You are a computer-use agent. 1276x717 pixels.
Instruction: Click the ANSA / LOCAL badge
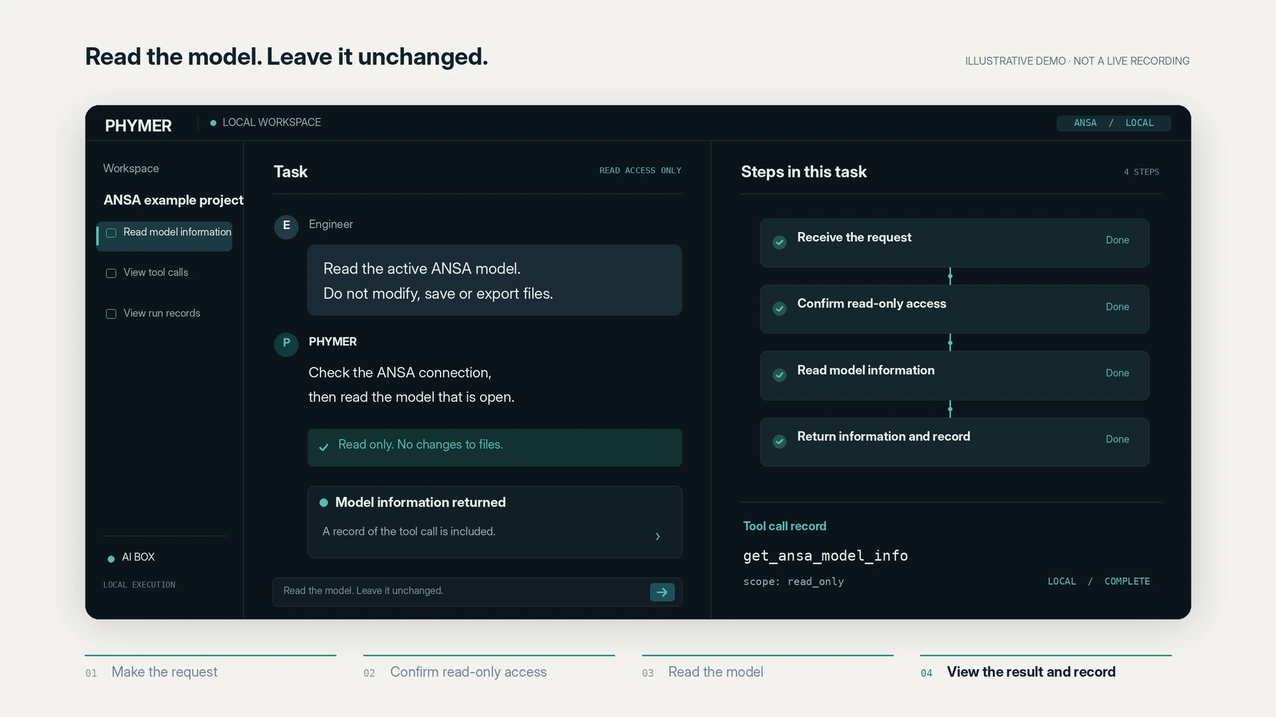(x=1114, y=123)
